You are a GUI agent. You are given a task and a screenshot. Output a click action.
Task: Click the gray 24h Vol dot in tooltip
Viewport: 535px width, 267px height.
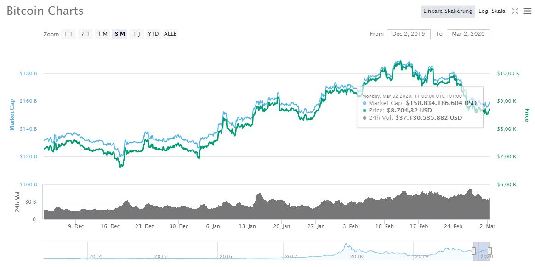pos(364,117)
